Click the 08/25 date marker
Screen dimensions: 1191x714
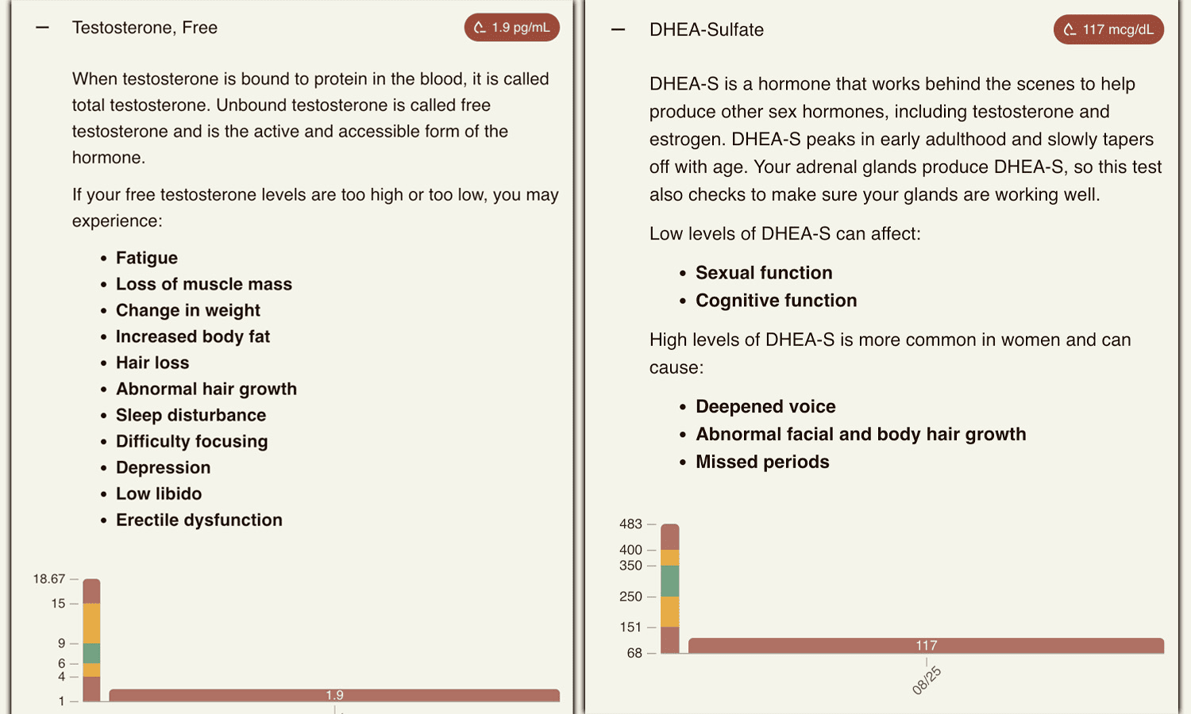click(x=927, y=681)
